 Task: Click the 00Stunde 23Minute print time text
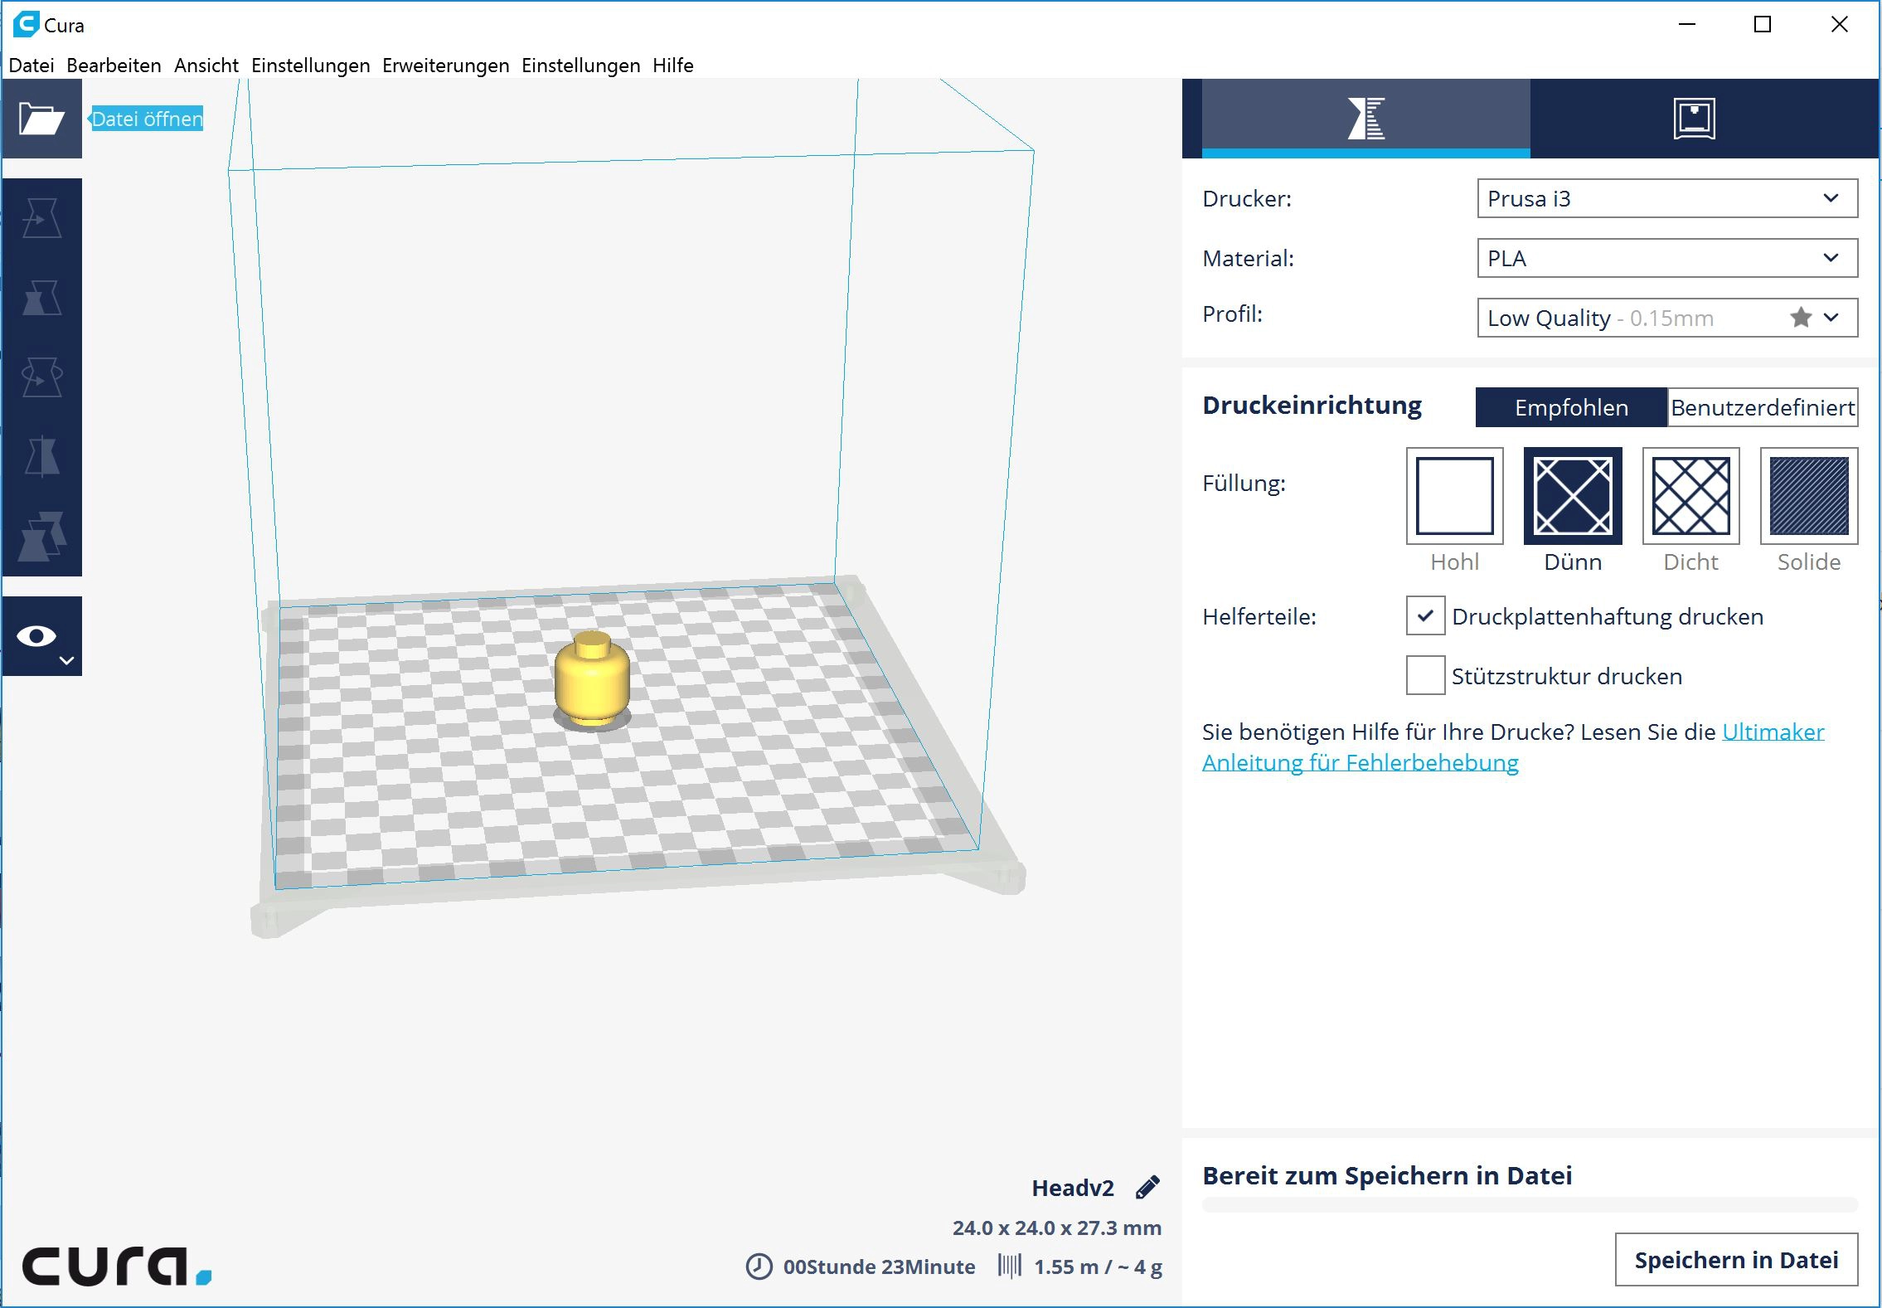(x=879, y=1267)
